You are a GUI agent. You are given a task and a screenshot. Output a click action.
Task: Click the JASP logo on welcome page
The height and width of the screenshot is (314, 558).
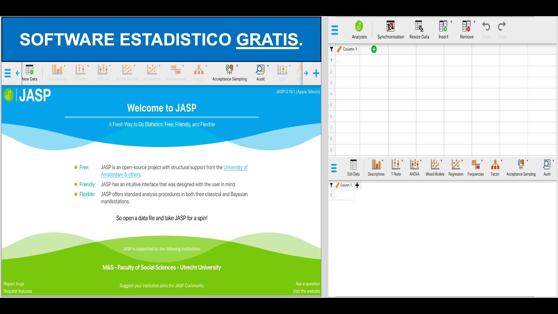pos(27,95)
